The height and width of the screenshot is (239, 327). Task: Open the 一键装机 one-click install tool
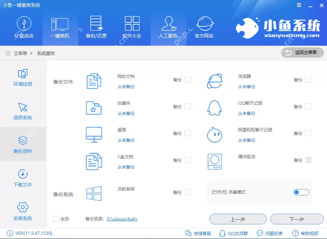60,28
